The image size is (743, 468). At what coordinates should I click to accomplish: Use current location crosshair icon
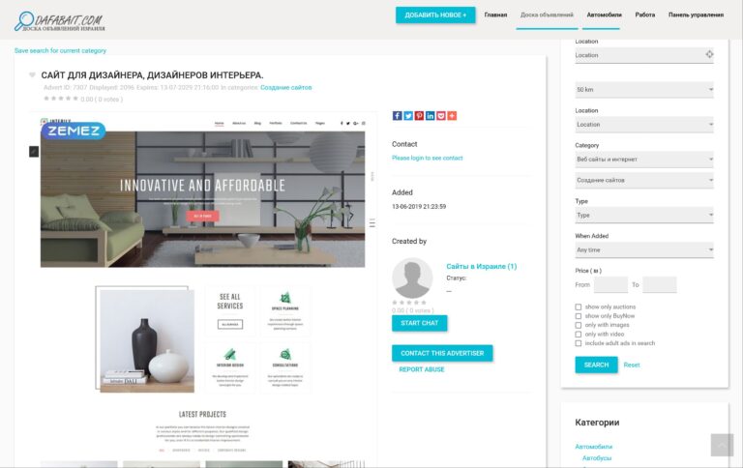point(709,54)
